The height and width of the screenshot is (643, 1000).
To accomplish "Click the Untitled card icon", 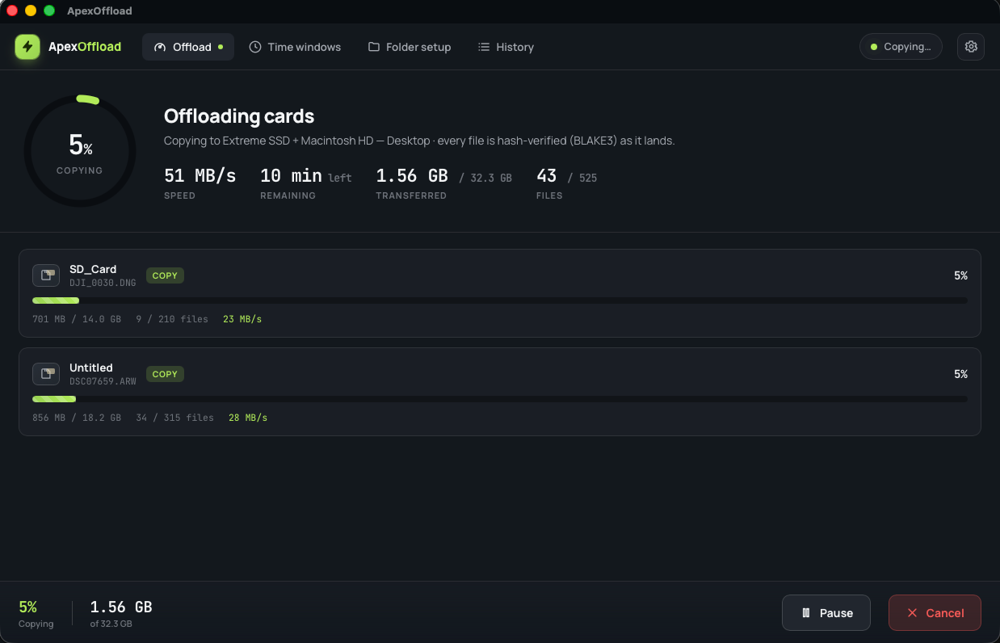I will [46, 374].
